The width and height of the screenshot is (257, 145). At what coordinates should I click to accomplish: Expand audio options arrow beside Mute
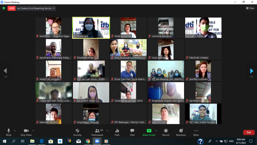coord(15,130)
